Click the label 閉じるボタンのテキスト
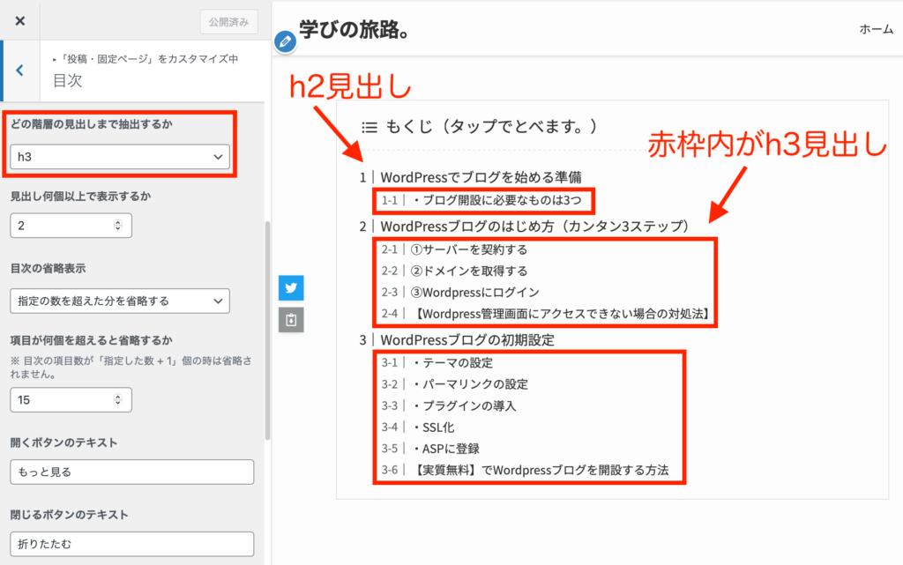Viewport: 903px width, 565px height. 69,515
